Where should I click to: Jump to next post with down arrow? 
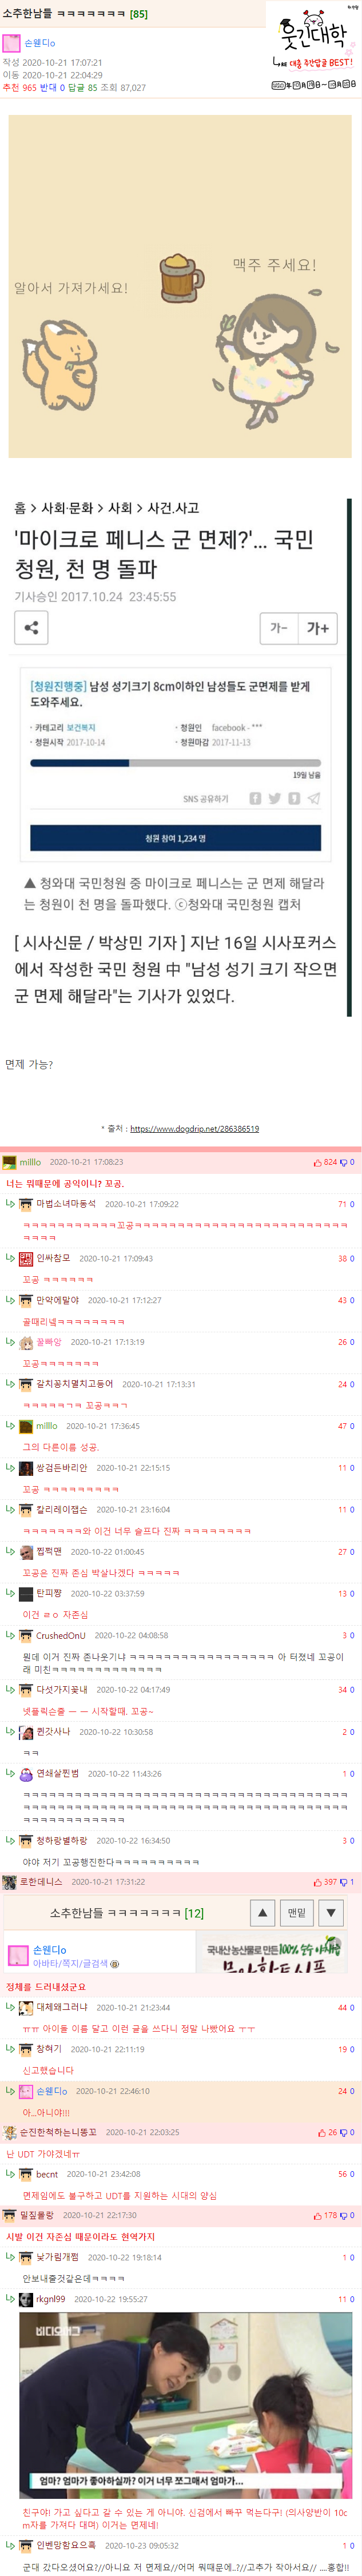point(331,1912)
